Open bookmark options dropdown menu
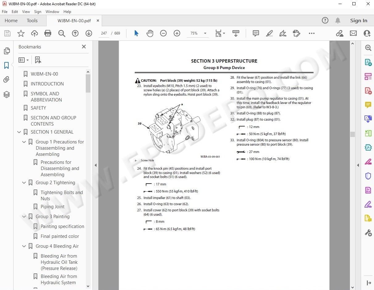Screen dimensions: 374x290 click(23, 60)
